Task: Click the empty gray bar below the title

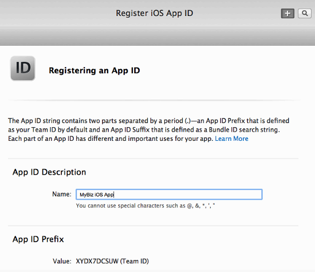Action: pyautogui.click(x=157, y=37)
